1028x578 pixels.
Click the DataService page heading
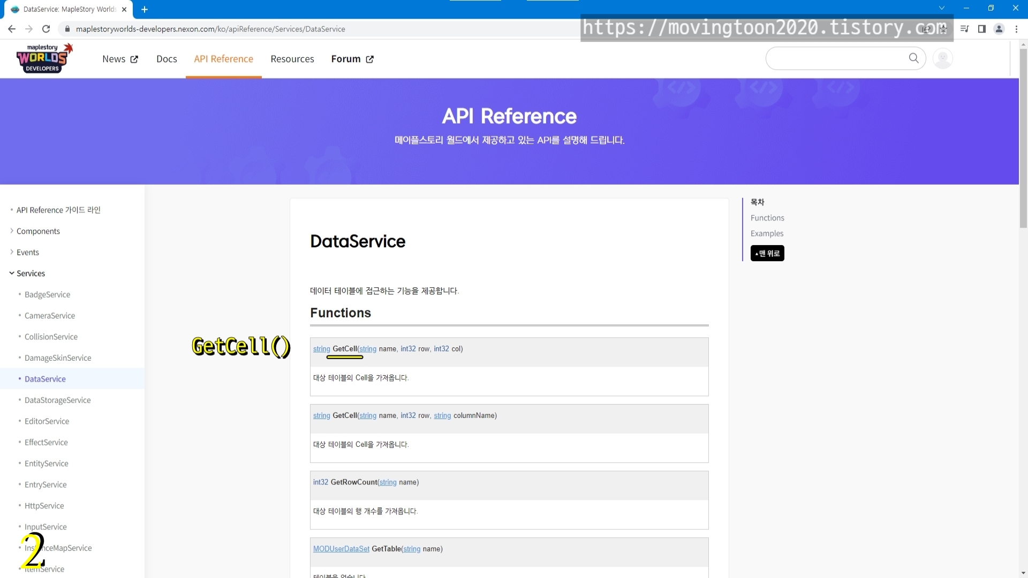click(358, 241)
